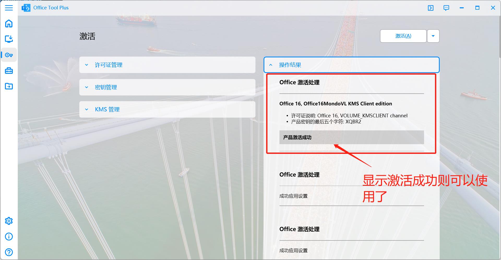Open Help via the question mark icon
The height and width of the screenshot is (260, 501).
(9, 252)
